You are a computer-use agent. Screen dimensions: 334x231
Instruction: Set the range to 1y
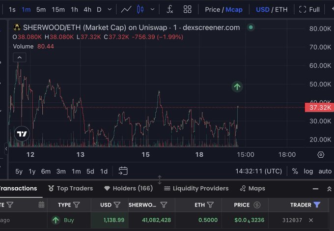point(32,172)
